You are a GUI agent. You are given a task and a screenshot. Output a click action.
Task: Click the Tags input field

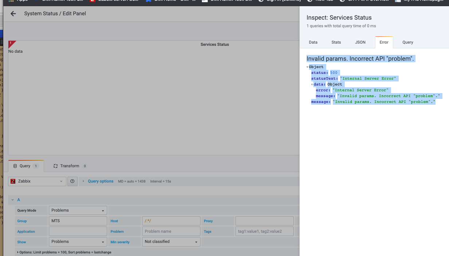[264, 231]
